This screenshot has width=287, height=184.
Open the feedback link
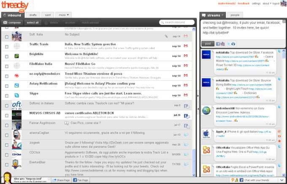(x=244, y=3)
